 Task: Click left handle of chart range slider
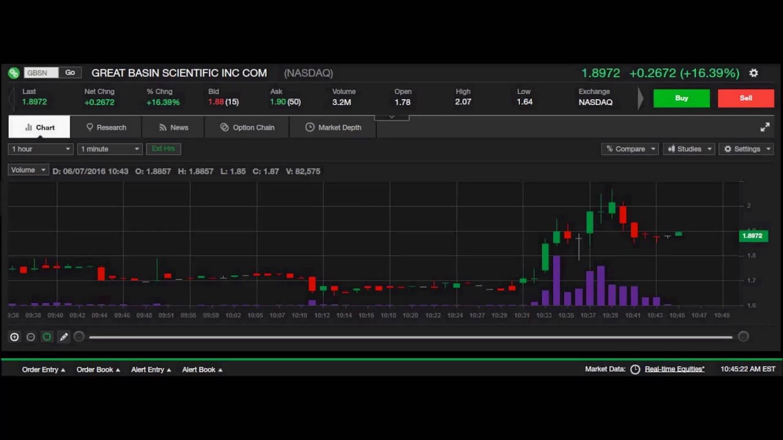pyautogui.click(x=79, y=337)
